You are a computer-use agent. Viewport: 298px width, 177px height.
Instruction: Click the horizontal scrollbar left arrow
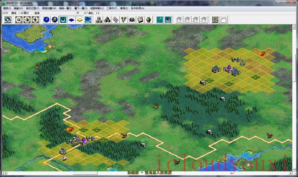click(x=5, y=173)
